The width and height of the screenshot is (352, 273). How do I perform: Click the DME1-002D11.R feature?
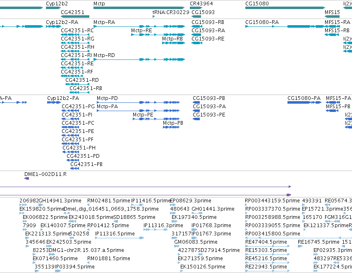27,178
